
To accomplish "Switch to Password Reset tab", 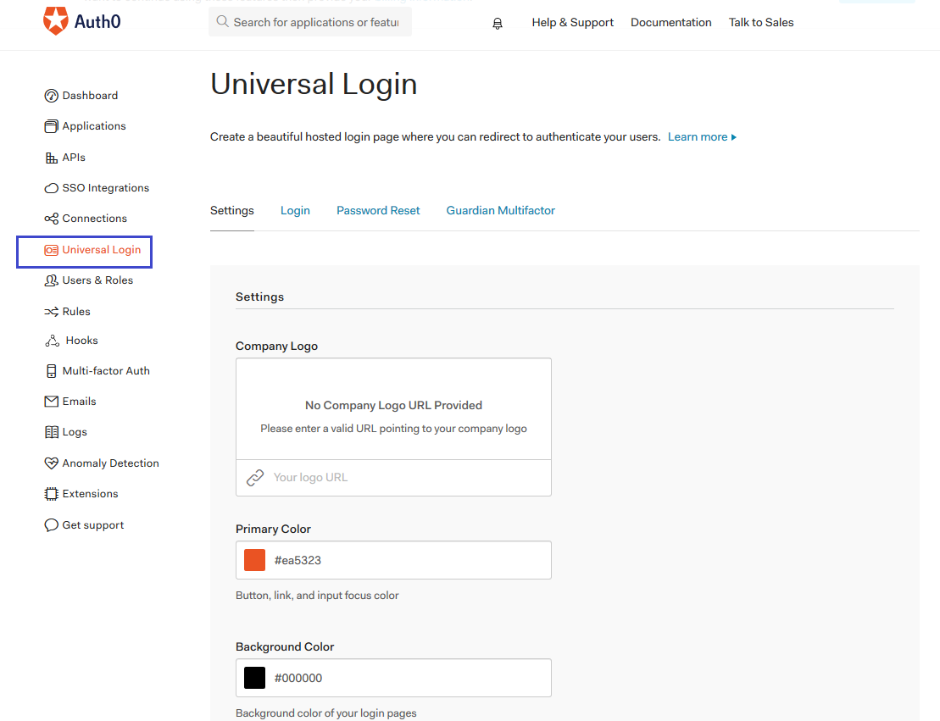I will (x=378, y=211).
